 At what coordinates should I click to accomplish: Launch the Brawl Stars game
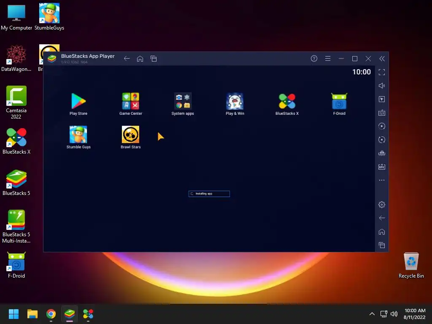131,137
